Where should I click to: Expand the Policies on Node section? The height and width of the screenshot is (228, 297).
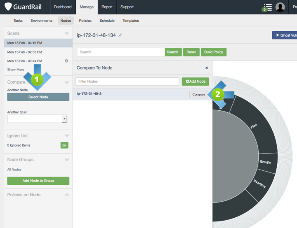point(67,195)
